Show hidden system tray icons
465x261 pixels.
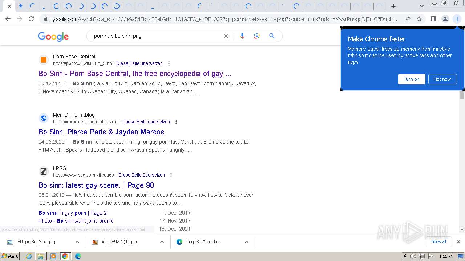click(x=405, y=256)
